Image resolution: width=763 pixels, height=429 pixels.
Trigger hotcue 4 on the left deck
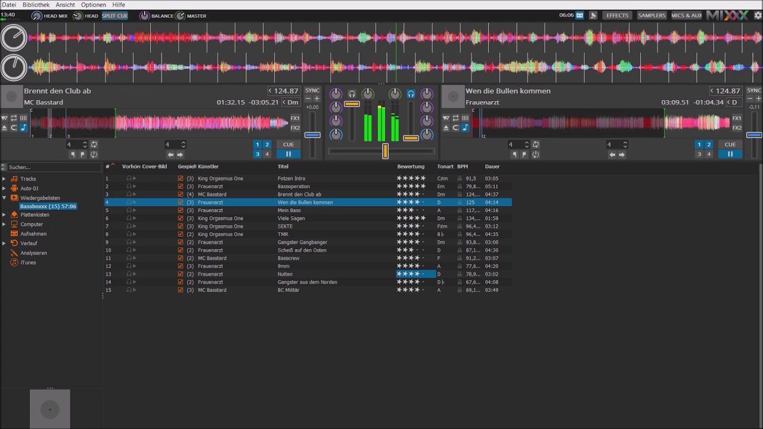click(x=267, y=154)
